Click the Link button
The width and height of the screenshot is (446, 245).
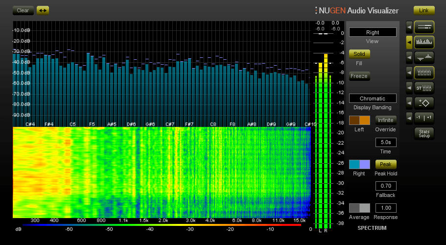pos(424,10)
